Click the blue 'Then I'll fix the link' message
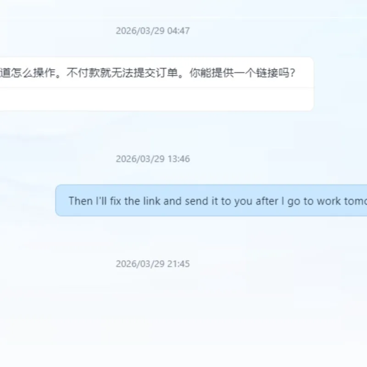The width and height of the screenshot is (367, 367). pyautogui.click(x=211, y=200)
